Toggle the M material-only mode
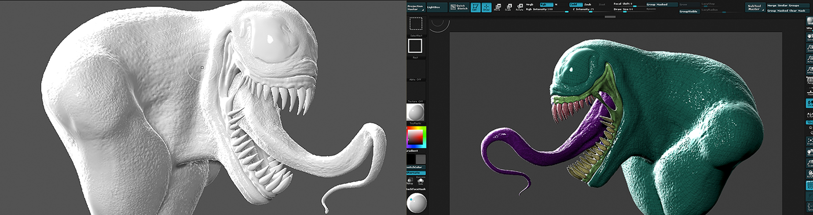The image size is (813, 215). click(556, 4)
